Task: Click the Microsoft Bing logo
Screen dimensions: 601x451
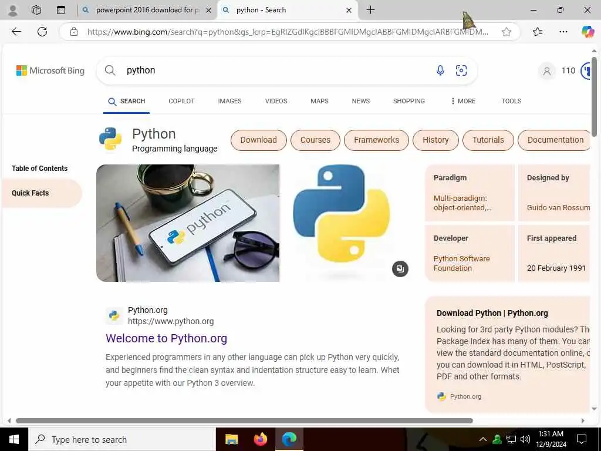Action: (x=50, y=70)
